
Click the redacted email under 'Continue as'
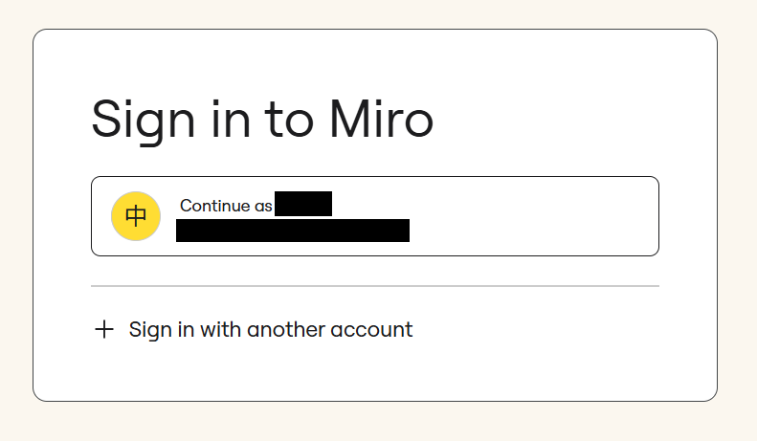293,231
